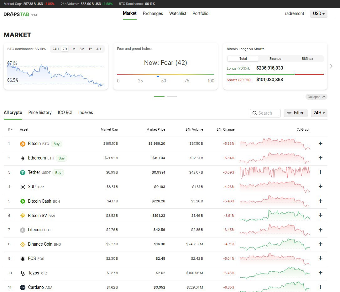
Task: Add Litecoin with its plus icon
Action: coord(320,230)
